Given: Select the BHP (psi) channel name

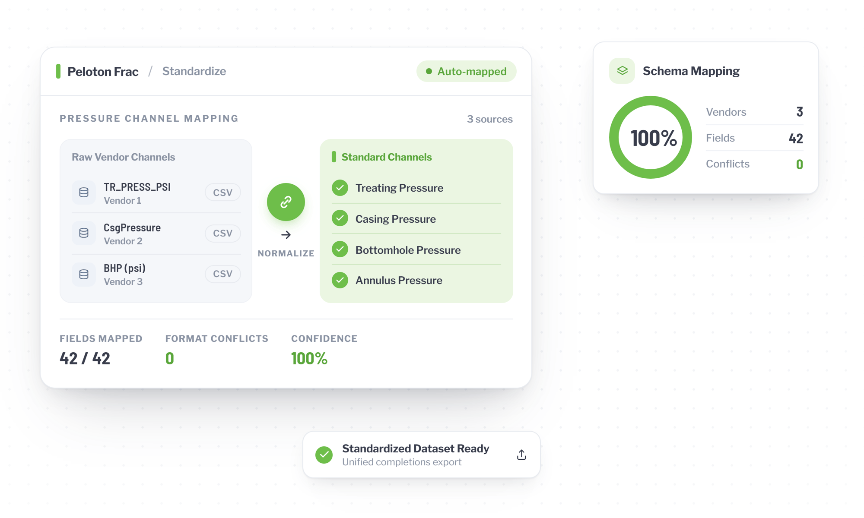Looking at the screenshot, I should [124, 268].
